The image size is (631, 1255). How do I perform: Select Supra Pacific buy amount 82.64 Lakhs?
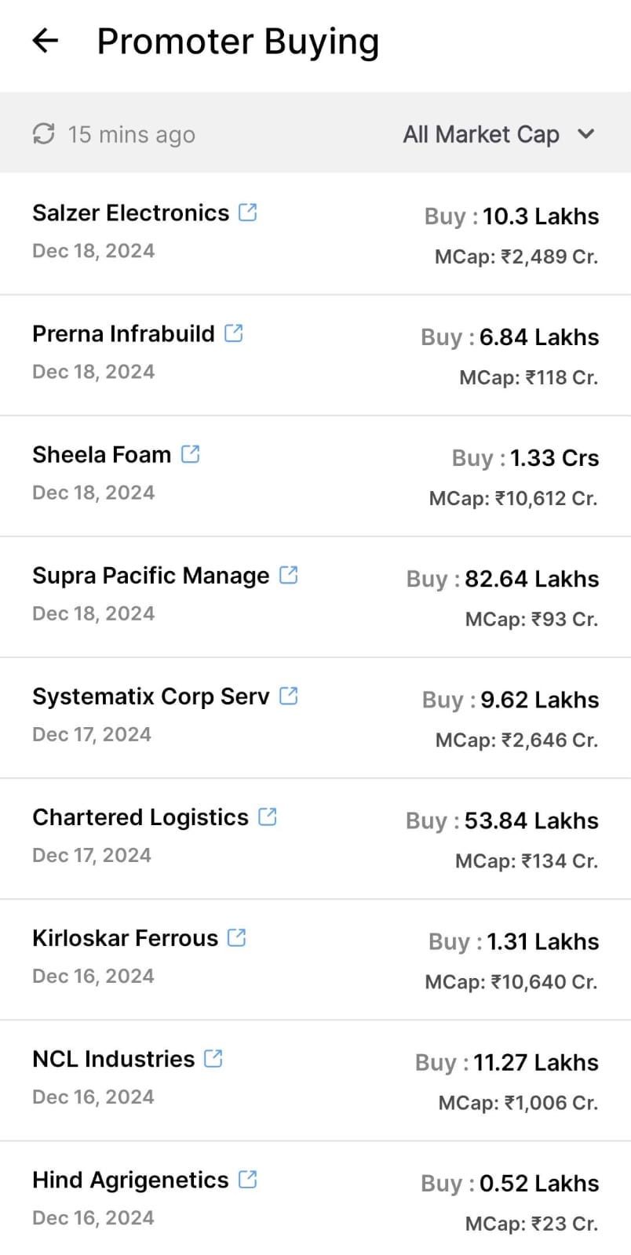point(531,579)
